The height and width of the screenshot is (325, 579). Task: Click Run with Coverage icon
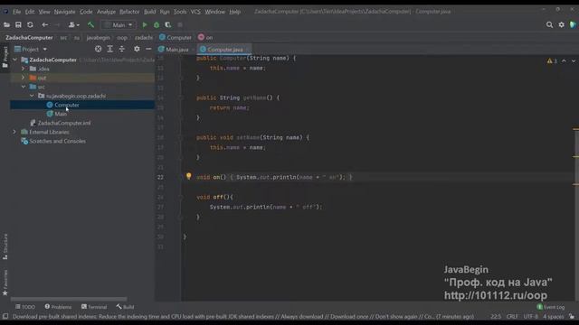pyautogui.click(x=168, y=24)
